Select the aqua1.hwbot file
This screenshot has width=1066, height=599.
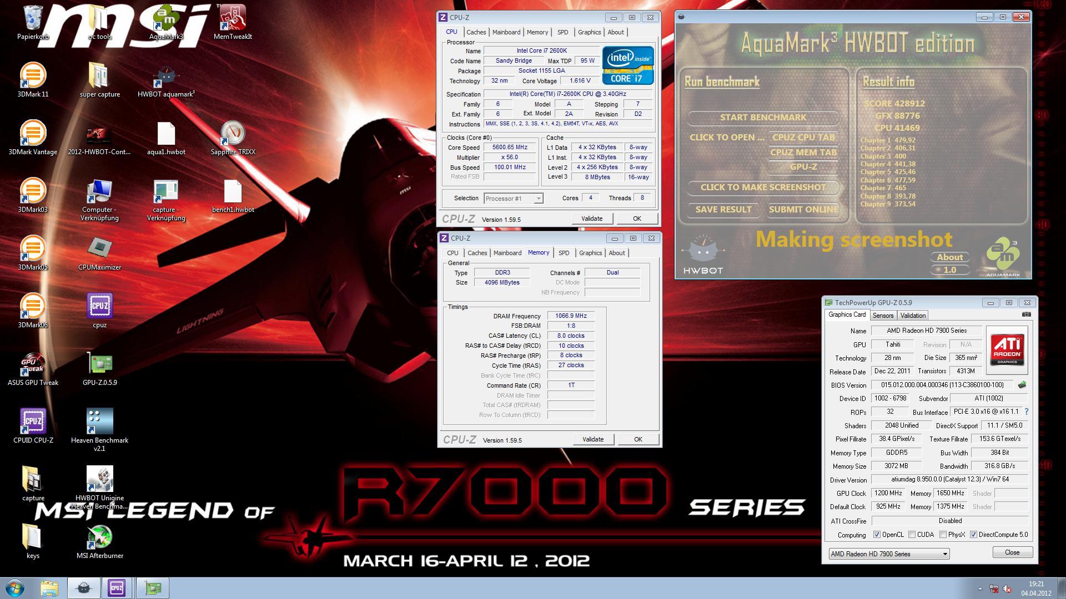coord(166,138)
